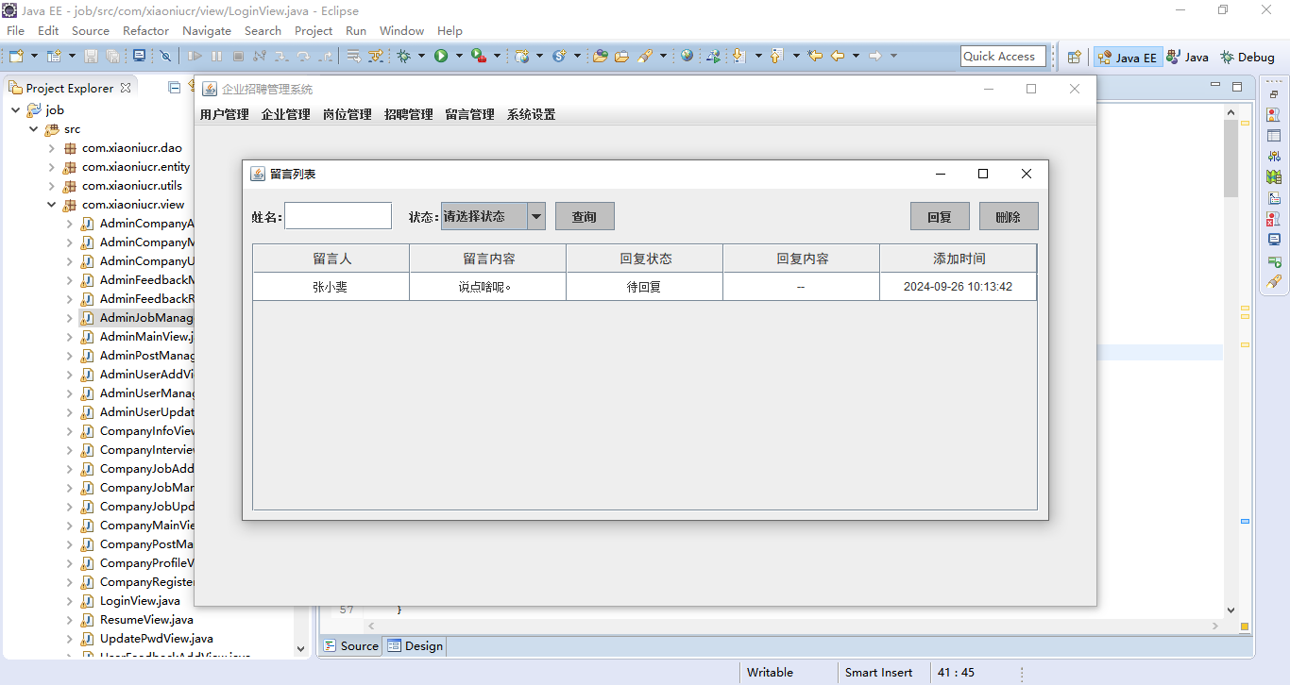Click the Java EE perspective button
Image resolution: width=1290 pixels, height=685 pixels.
click(x=1127, y=58)
